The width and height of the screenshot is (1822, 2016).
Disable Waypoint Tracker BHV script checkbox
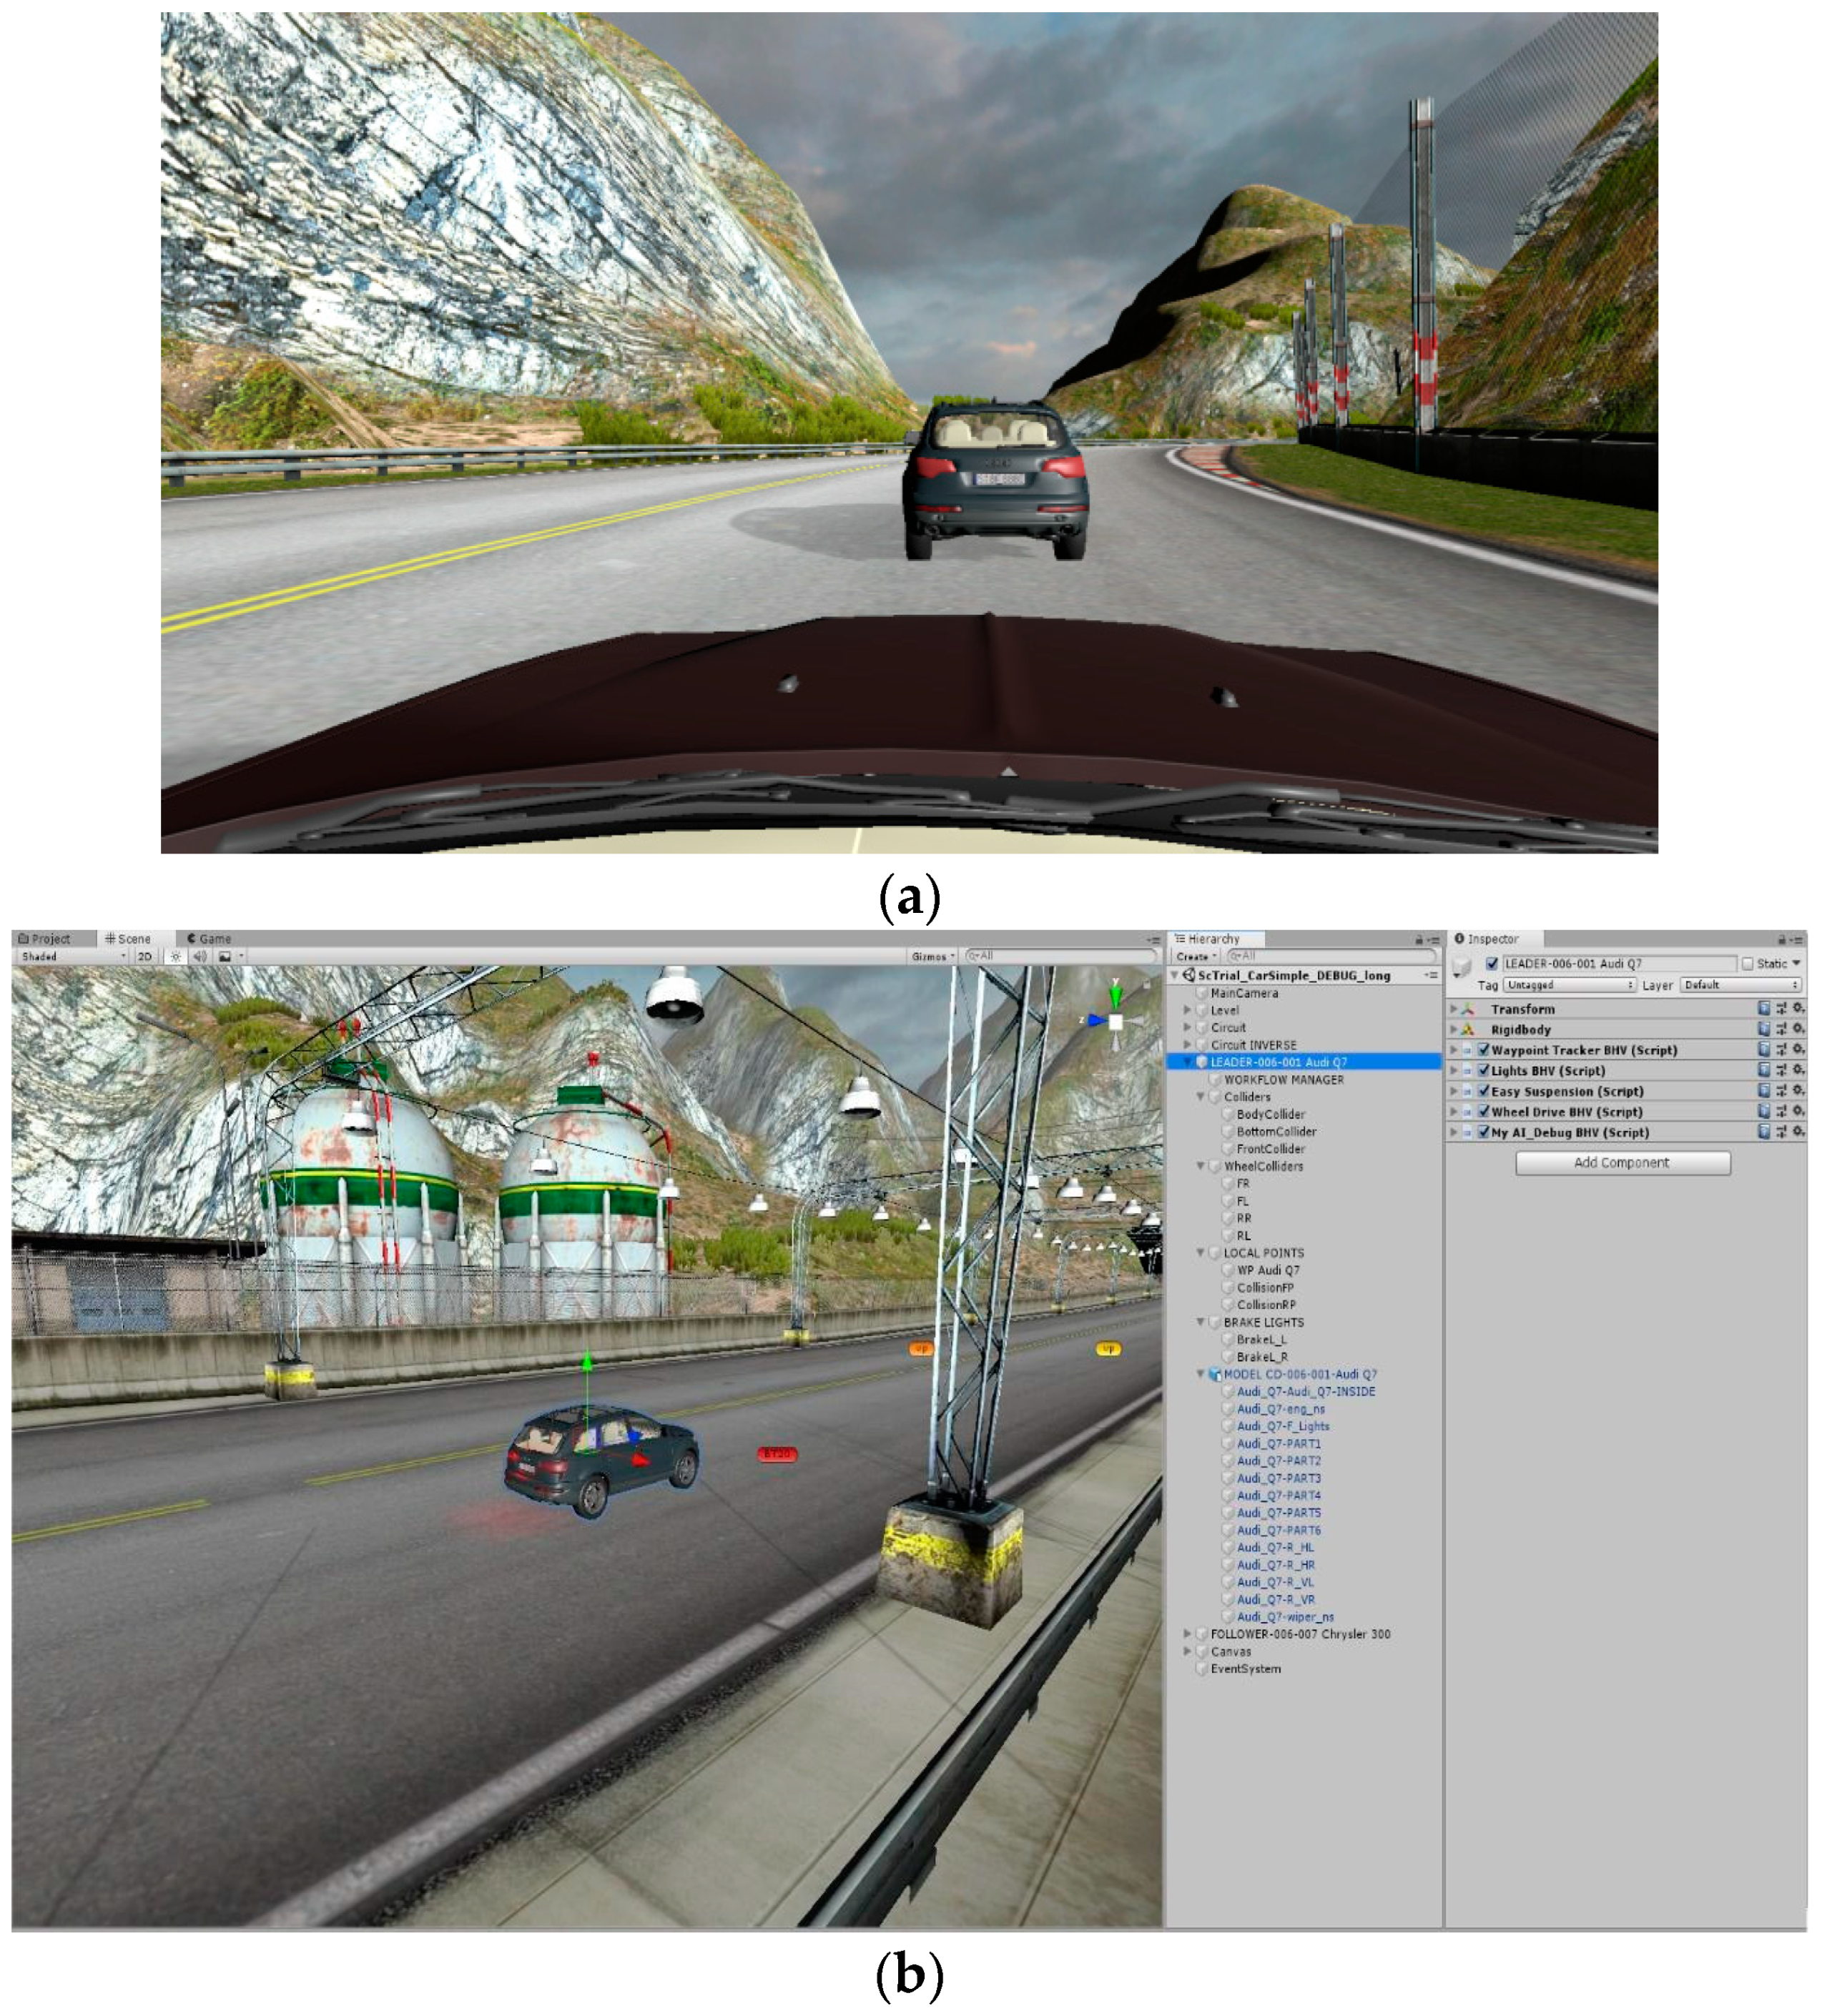(x=1483, y=1049)
